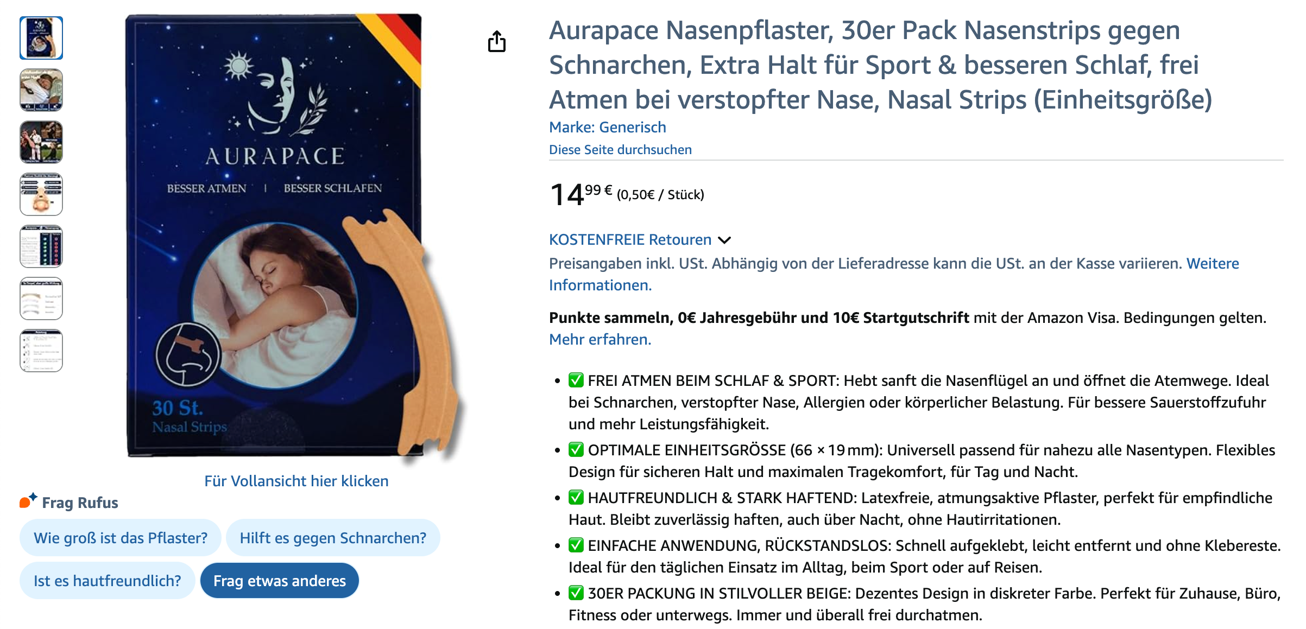Viewport: 1306px width, 629px height.
Task: Select the sleeping man thumbnail
Action: click(x=41, y=90)
